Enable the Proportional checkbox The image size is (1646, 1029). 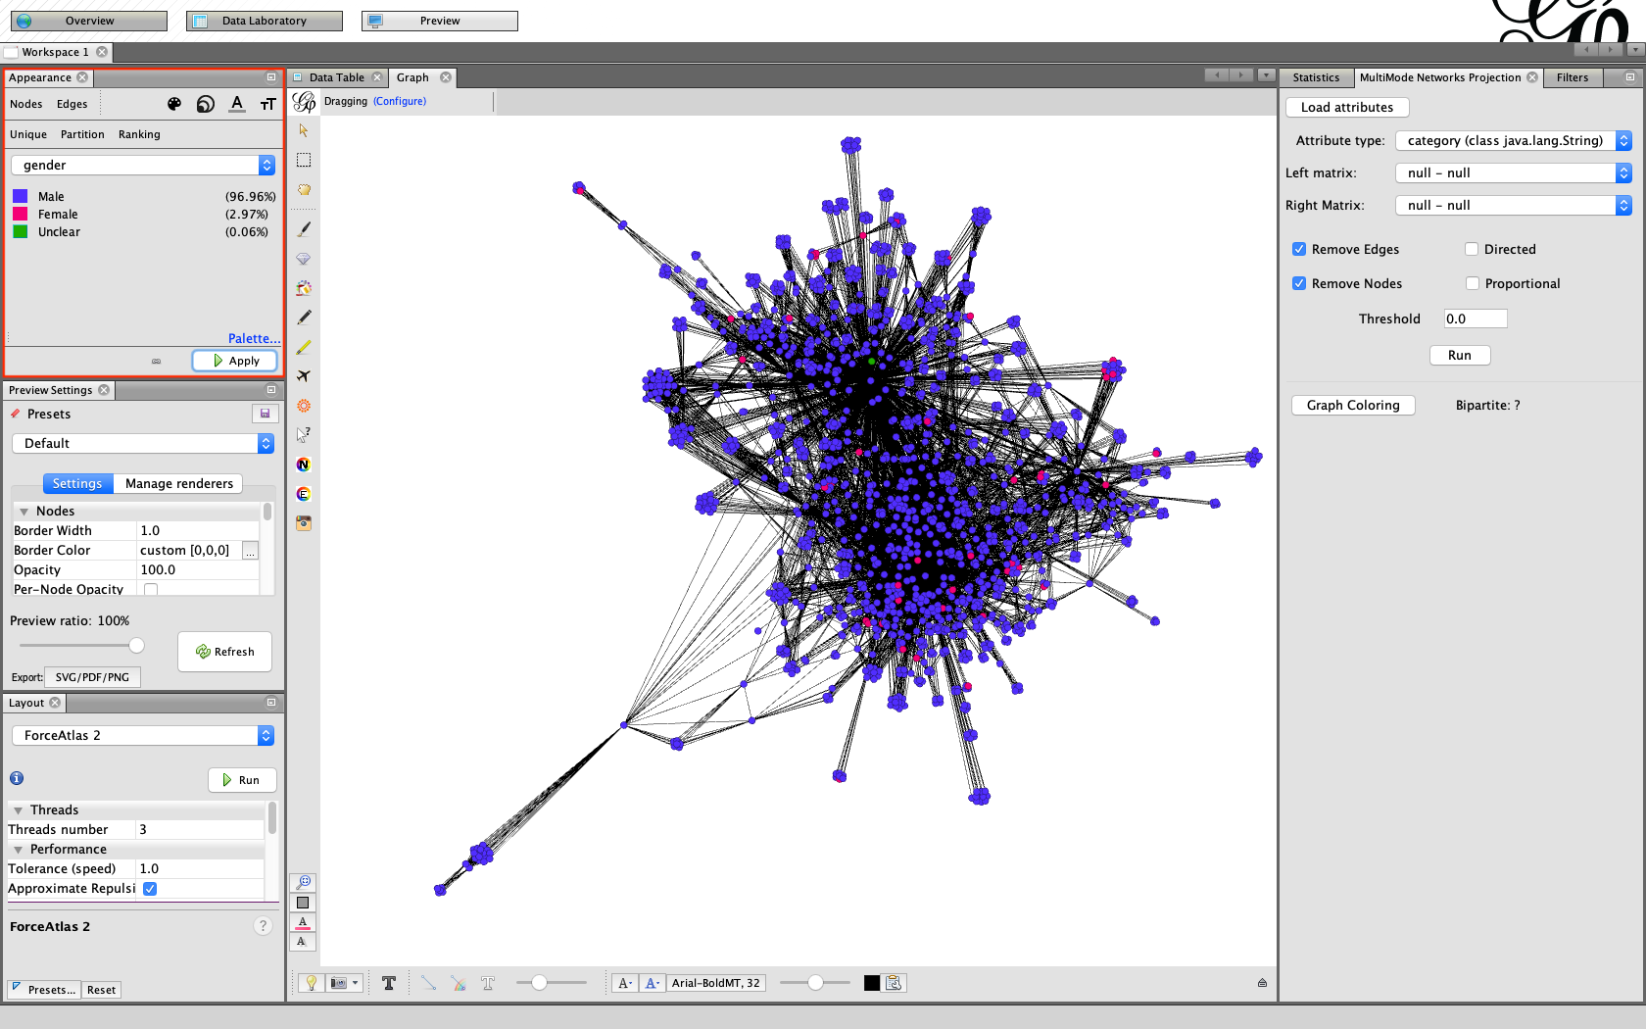pos(1473,283)
